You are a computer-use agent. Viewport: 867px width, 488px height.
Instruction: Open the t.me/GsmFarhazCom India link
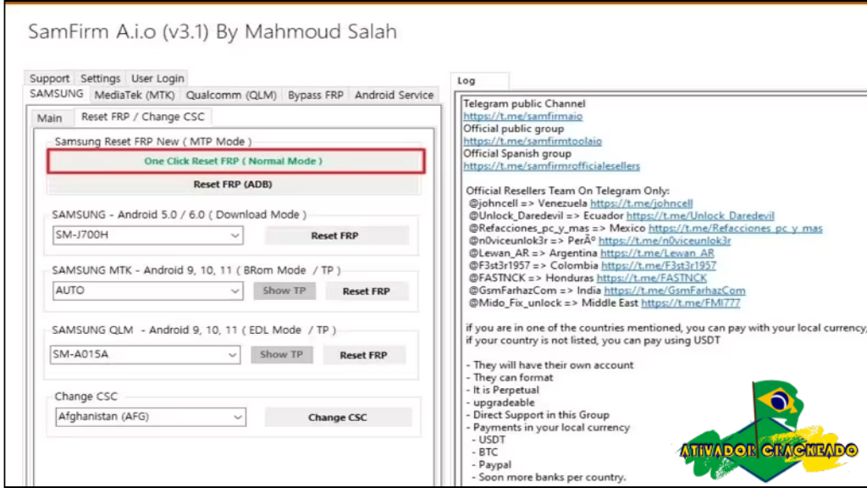(x=675, y=291)
